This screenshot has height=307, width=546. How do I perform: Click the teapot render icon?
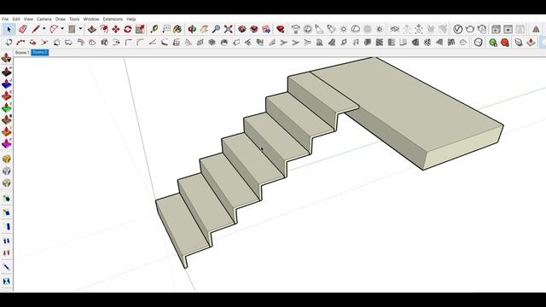[x=470, y=29]
